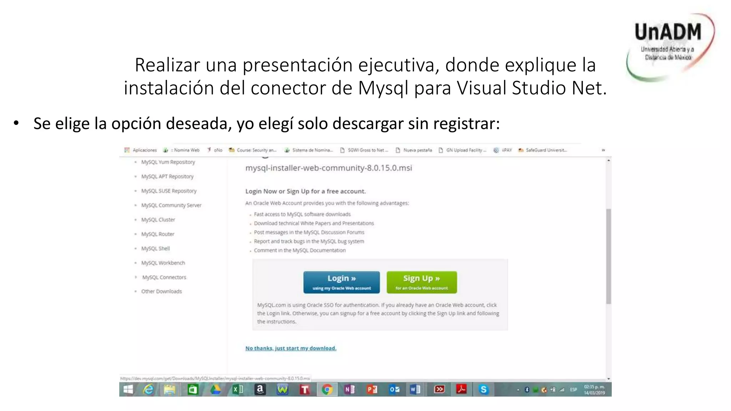Open the iiPAY bookmark
This screenshot has height=411, width=731.
(503, 150)
